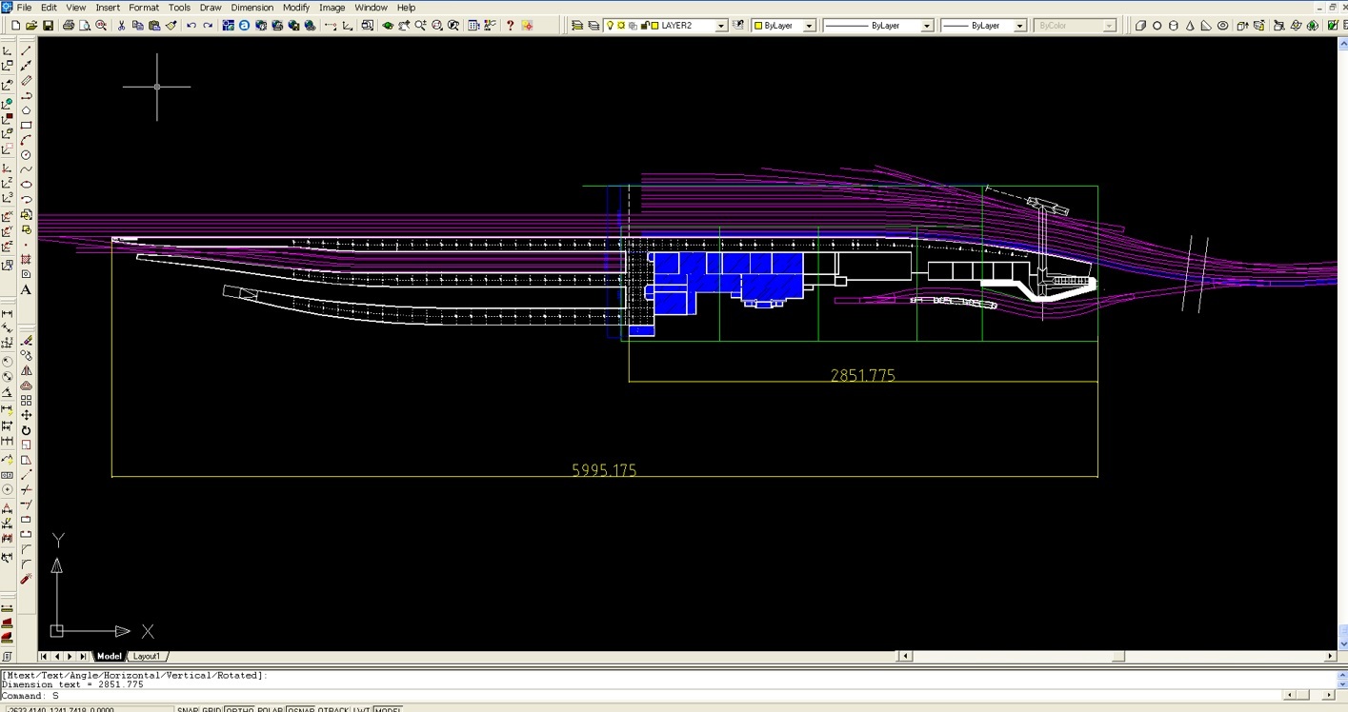Select the Arc draw tool

tap(26, 140)
